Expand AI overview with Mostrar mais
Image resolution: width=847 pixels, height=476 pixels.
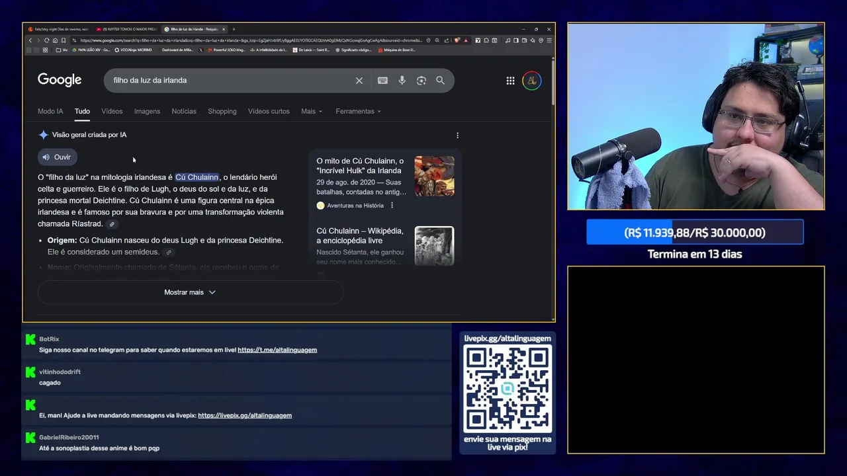pyautogui.click(x=191, y=292)
